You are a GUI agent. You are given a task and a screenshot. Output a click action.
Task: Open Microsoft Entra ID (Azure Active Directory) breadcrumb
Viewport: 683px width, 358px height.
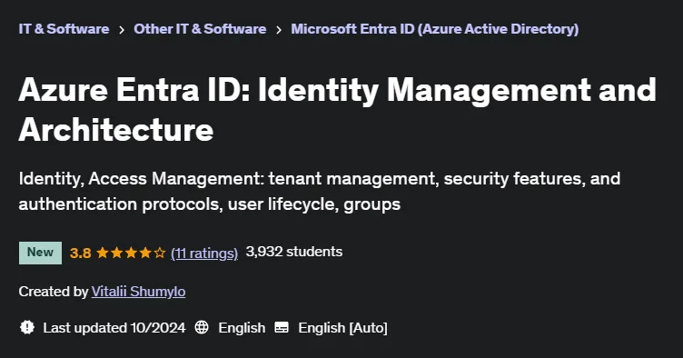435,29
